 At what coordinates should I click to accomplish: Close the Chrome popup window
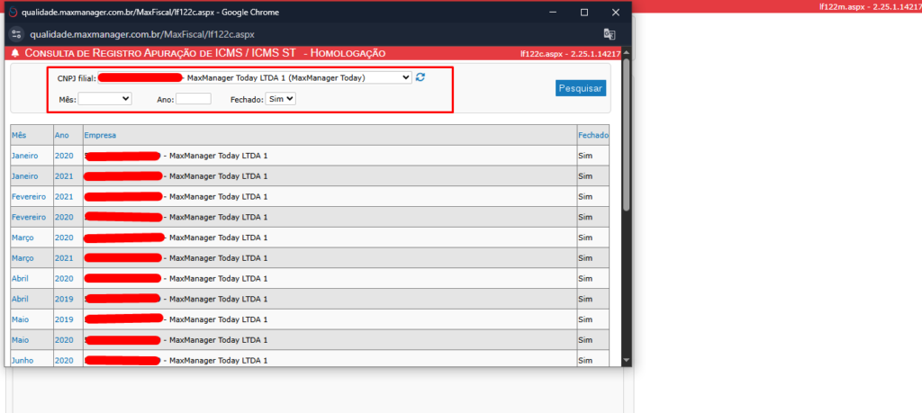616,12
